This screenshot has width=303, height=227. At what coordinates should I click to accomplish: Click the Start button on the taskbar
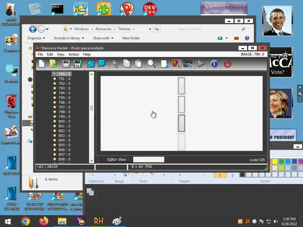pyautogui.click(x=8, y=221)
